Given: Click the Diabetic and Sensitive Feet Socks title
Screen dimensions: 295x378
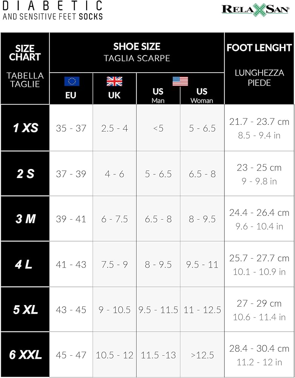Looking at the screenshot, I should pyautogui.click(x=53, y=10).
